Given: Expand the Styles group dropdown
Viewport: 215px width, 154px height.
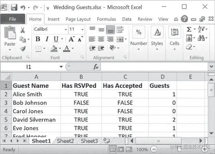Looking at the screenshot, I should [x=157, y=49].
